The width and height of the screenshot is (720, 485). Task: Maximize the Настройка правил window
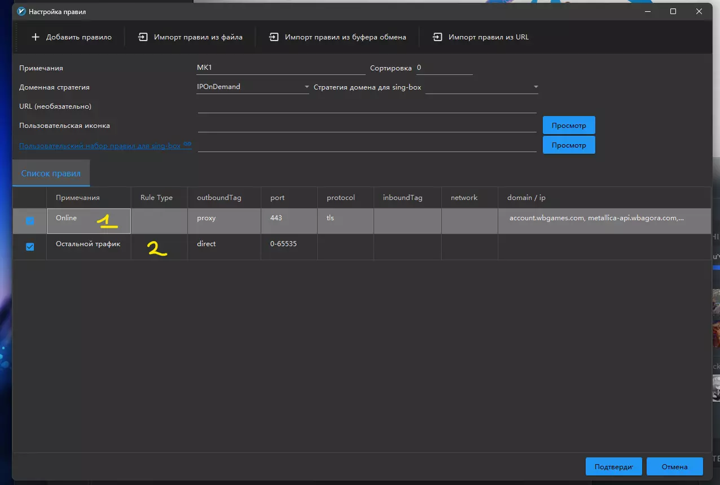click(x=673, y=11)
